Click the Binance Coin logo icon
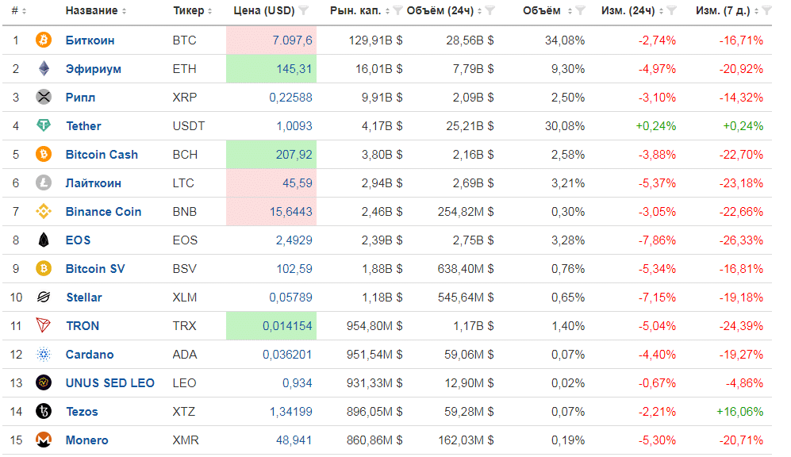Screen dimensions: 791x457 44,212
